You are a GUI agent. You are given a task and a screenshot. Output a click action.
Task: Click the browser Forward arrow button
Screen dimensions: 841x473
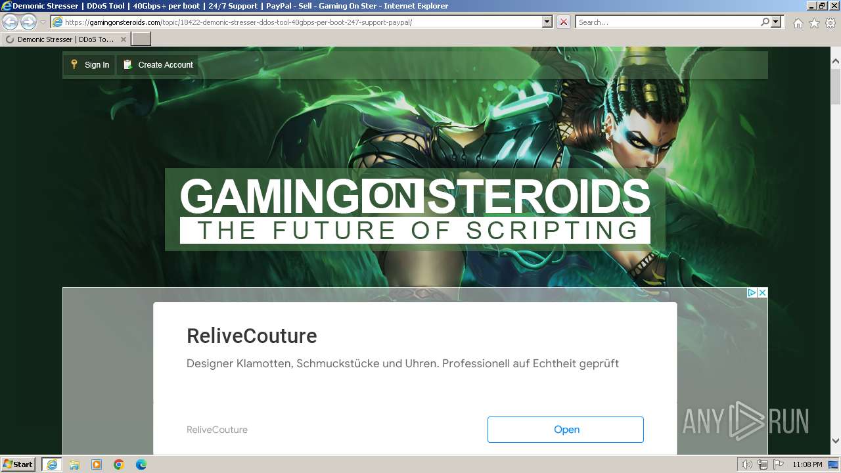coord(28,22)
